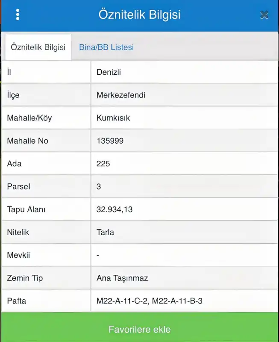This screenshot has width=279, height=342.
Task: Click the Favorilere ekle button
Action: pos(139,329)
